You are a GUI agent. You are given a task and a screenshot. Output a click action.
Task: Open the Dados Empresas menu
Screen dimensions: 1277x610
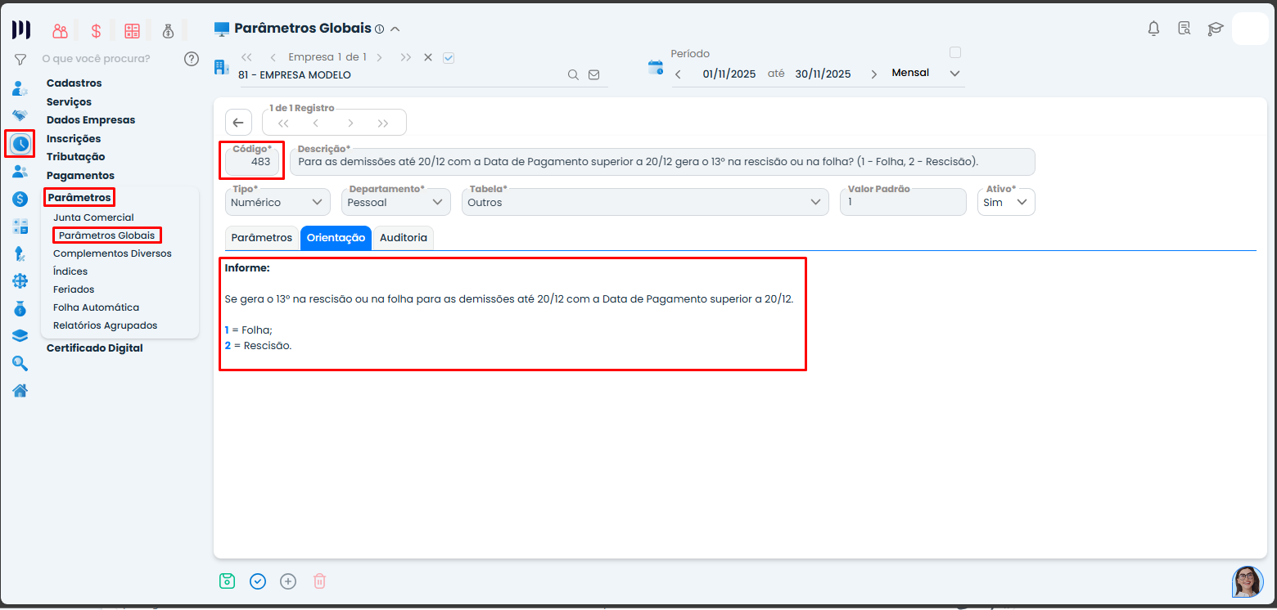pyautogui.click(x=91, y=119)
